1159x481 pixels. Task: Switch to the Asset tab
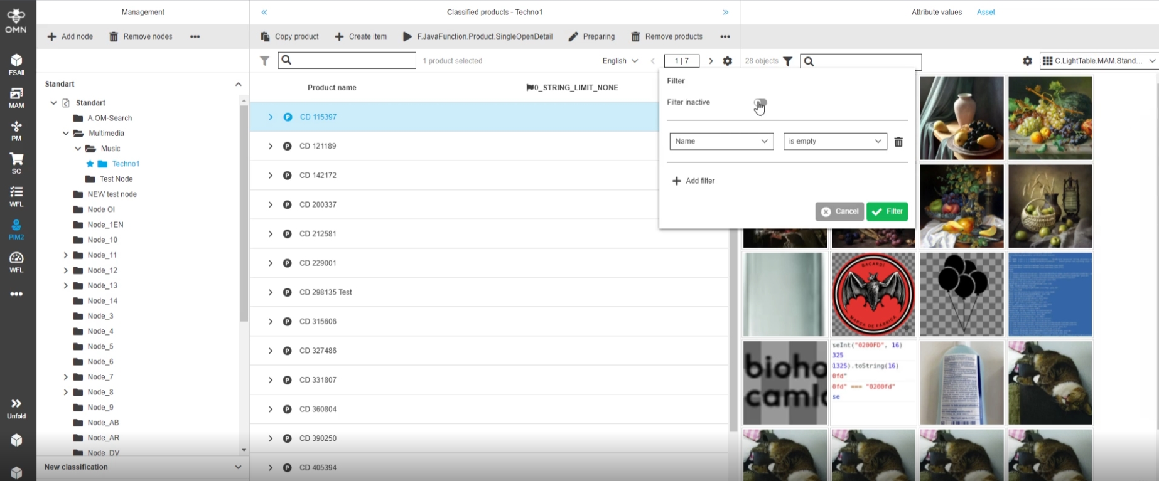point(986,12)
